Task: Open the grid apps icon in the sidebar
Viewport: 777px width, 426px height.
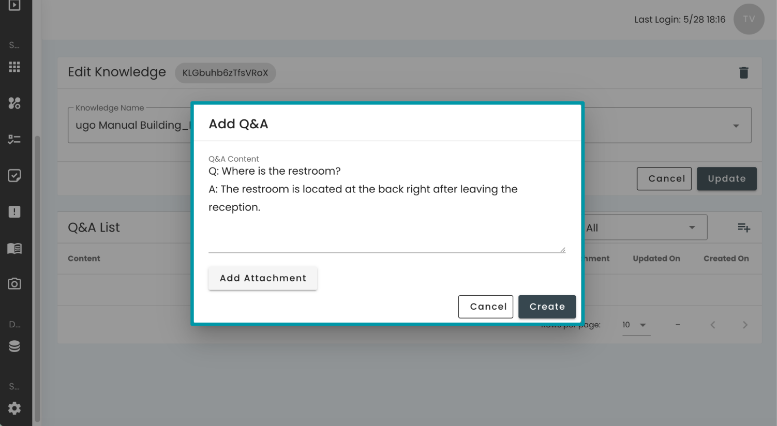Action: point(14,67)
